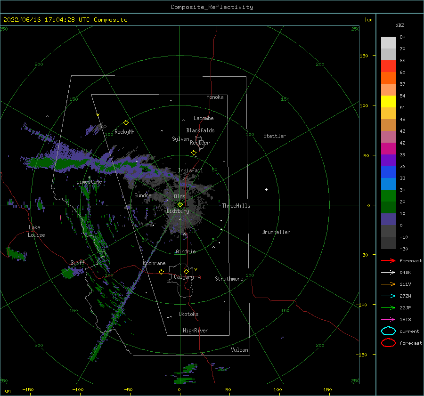This screenshot has width=424, height=396.
Task: Click the -30 dBZ scale value
Action: (404, 249)
